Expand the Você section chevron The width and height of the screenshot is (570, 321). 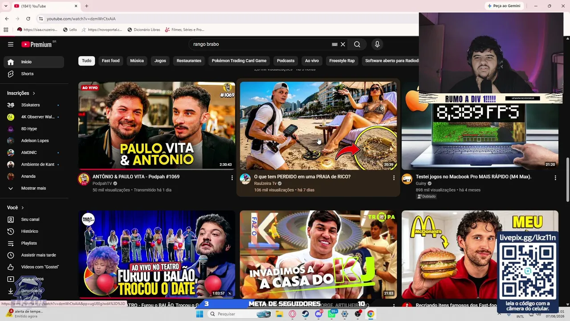(x=23, y=208)
